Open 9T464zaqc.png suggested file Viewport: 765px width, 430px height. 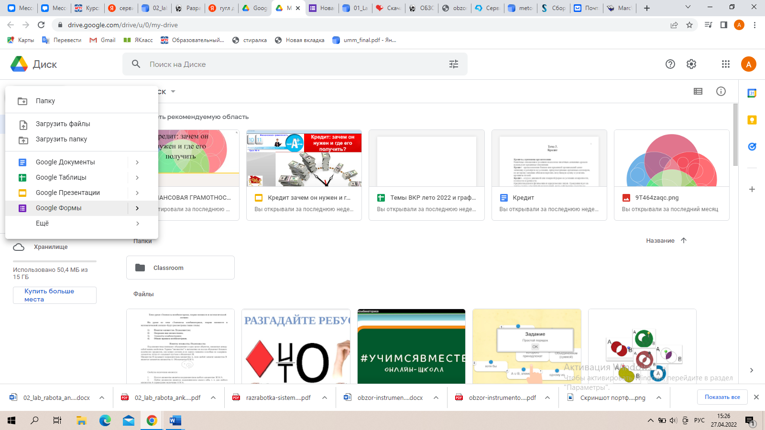(x=671, y=175)
